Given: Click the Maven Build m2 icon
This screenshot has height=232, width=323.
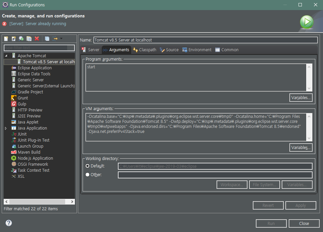Looking at the screenshot, I should [x=14, y=152].
